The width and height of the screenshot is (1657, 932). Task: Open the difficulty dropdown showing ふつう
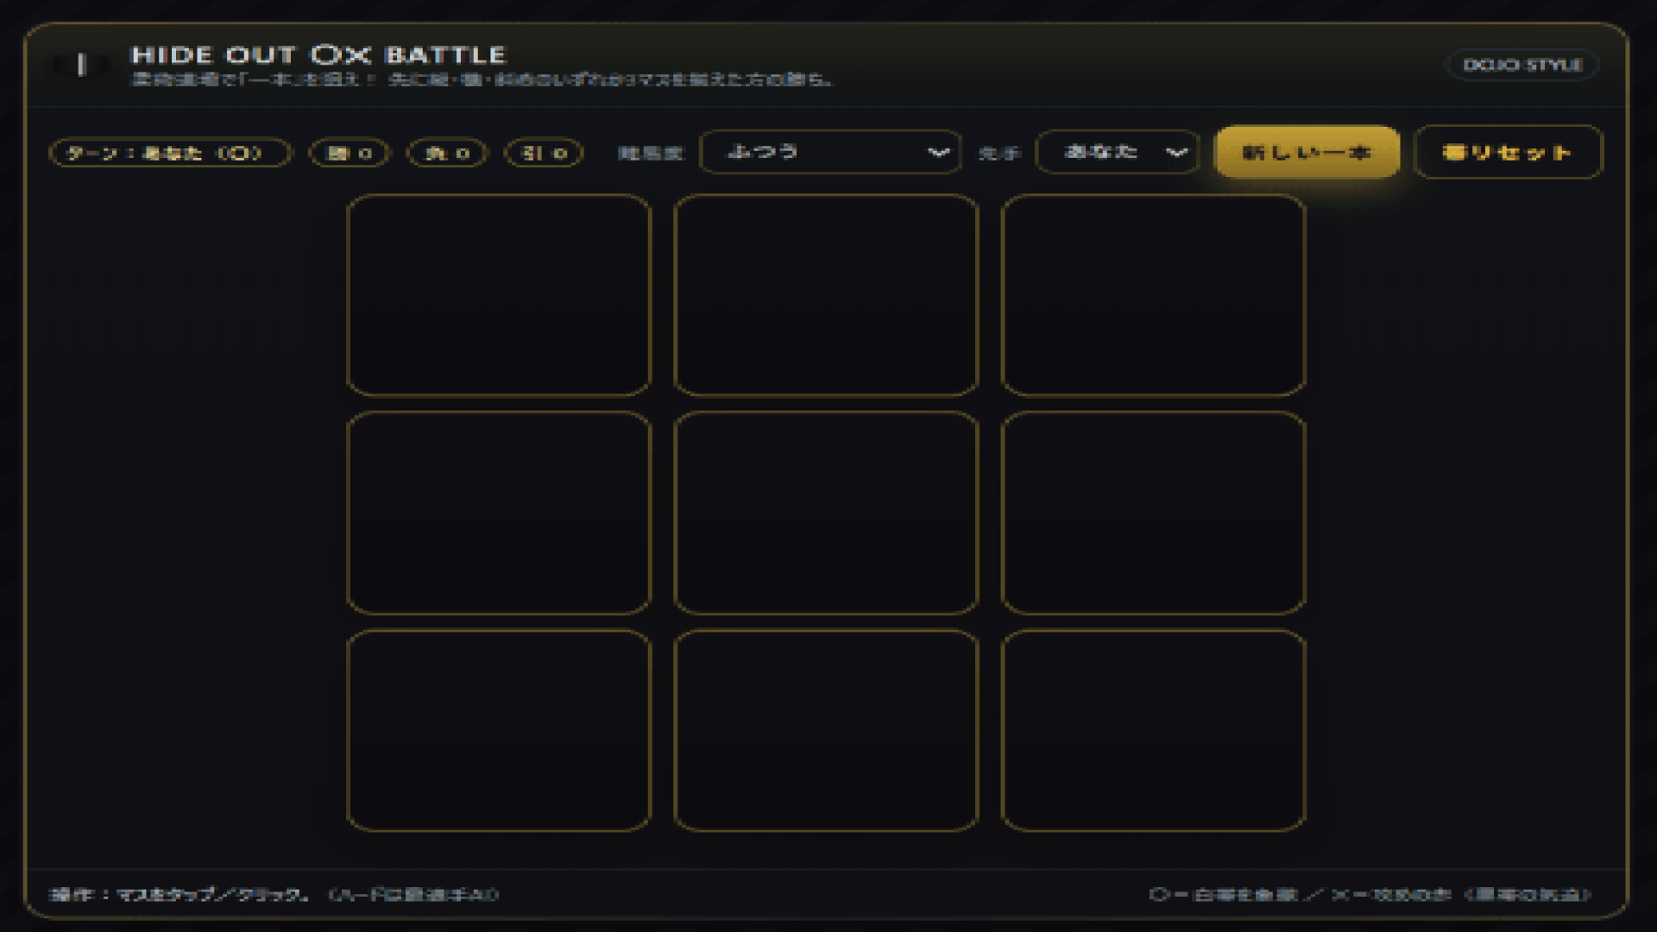[x=830, y=152]
